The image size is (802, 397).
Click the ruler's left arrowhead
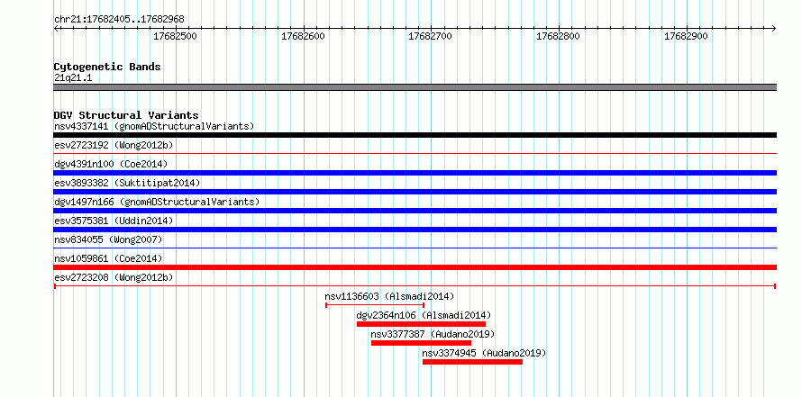[x=56, y=28]
